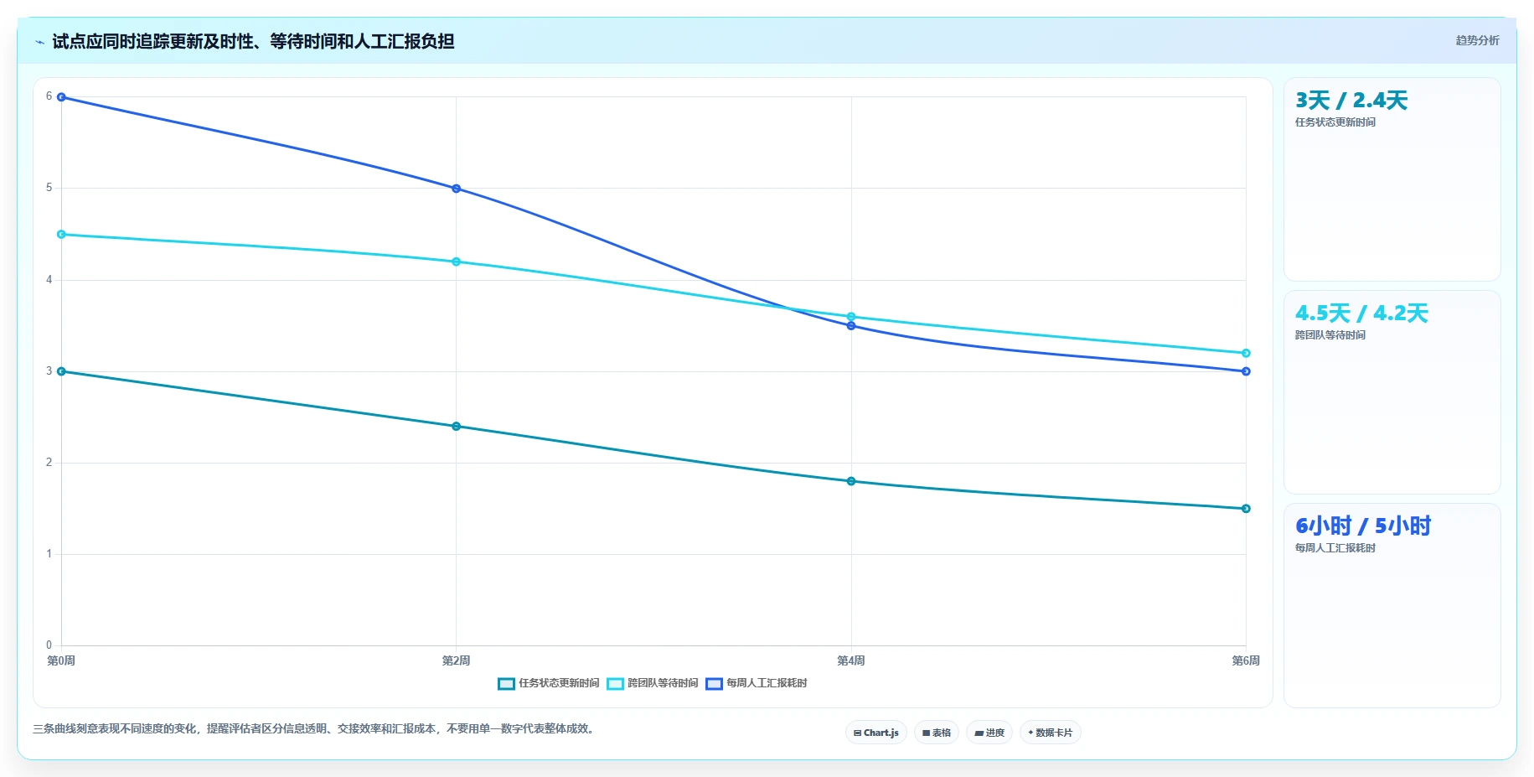Image resolution: width=1534 pixels, height=777 pixels.
Task: Select the cyan data point at 第6周
Action: (1246, 353)
